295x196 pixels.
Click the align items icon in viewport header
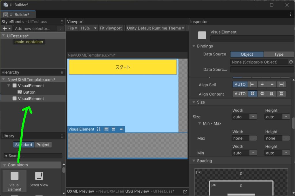coord(106,129)
